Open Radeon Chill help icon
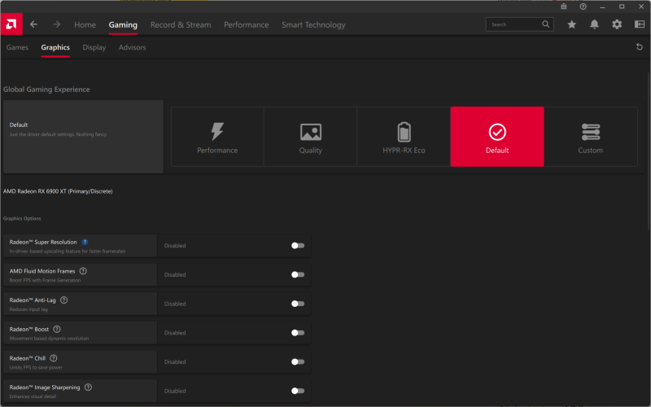 coord(54,358)
